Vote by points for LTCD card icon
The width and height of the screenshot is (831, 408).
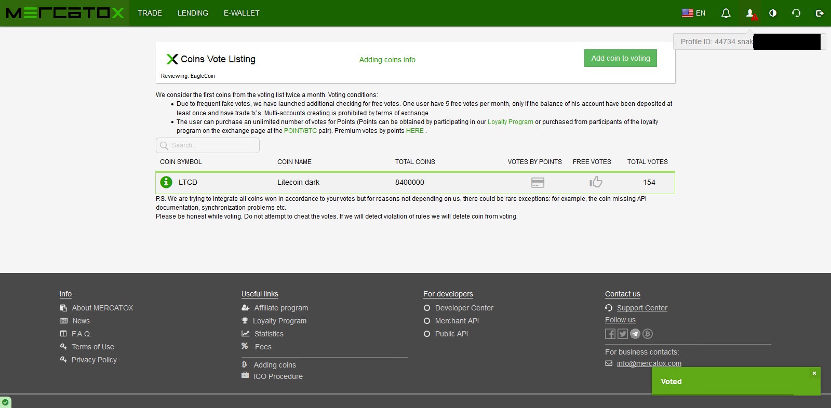click(x=538, y=183)
